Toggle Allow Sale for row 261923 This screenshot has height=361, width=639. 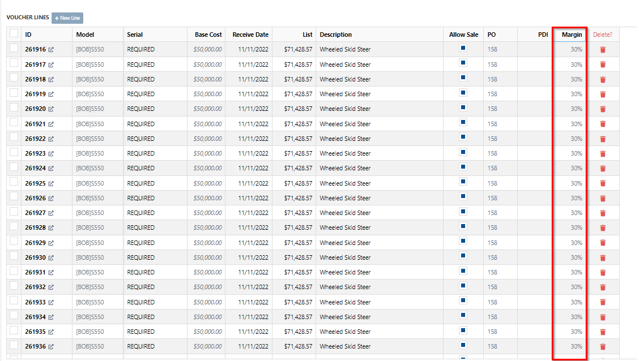463,152
